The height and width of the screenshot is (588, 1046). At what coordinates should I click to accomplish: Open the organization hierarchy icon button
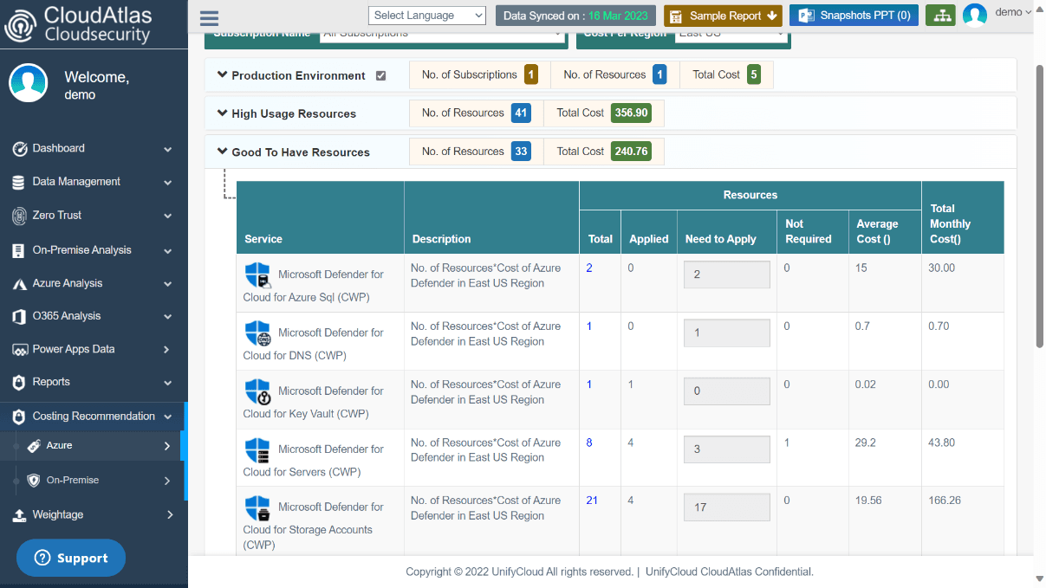[940, 16]
